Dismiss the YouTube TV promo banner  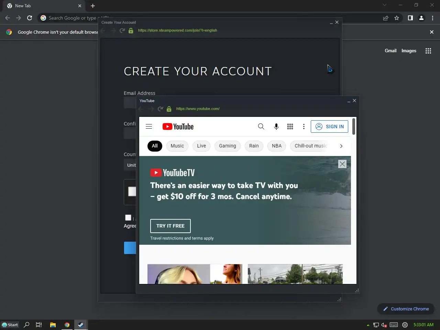coord(342,164)
